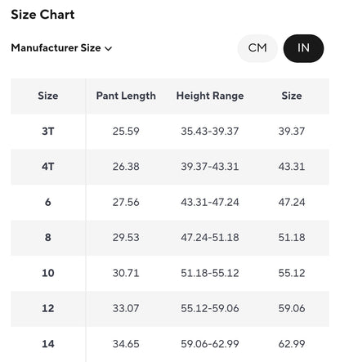The width and height of the screenshot is (340, 362).
Task: Click the 34.65 pant length cell
Action: tap(126, 344)
